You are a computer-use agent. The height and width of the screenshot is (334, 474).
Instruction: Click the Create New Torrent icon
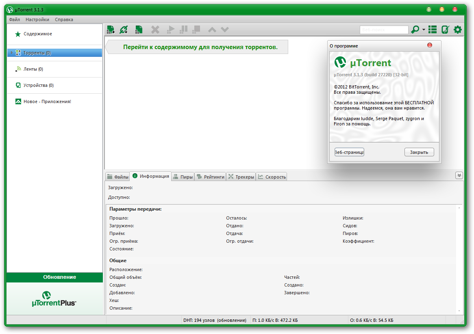coord(139,29)
